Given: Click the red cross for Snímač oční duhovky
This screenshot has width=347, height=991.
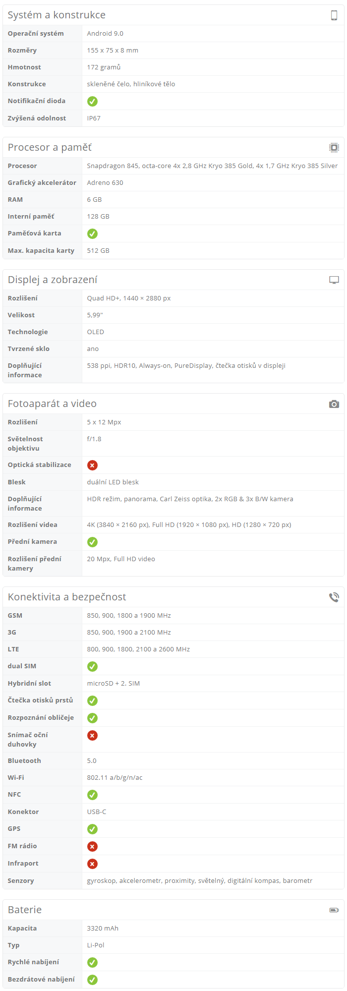Looking at the screenshot, I should tap(92, 736).
